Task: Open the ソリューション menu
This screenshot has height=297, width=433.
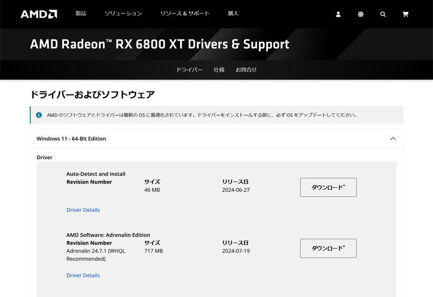Action: click(123, 13)
